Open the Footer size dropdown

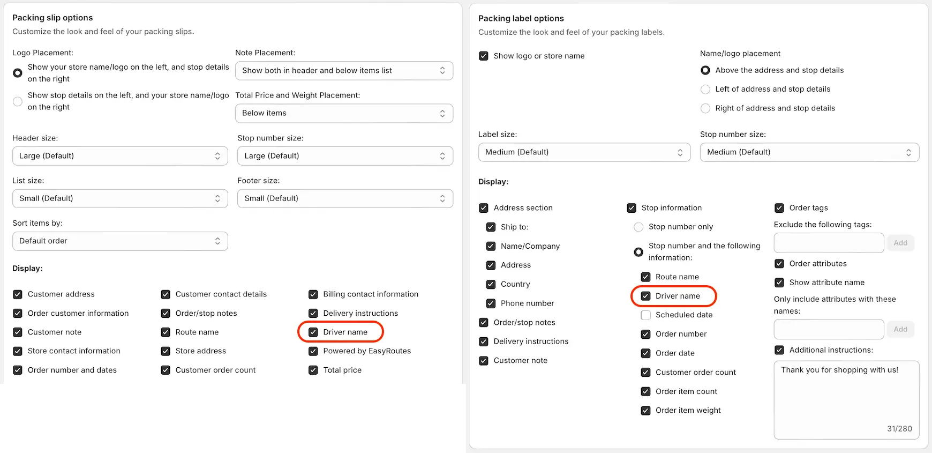point(345,198)
